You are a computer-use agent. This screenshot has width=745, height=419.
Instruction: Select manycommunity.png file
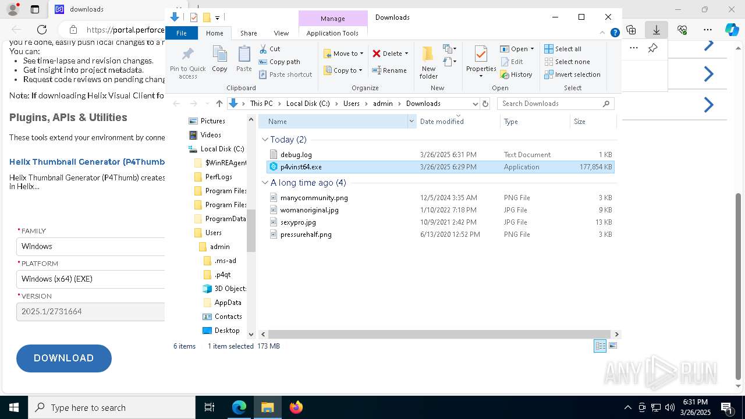439,198
